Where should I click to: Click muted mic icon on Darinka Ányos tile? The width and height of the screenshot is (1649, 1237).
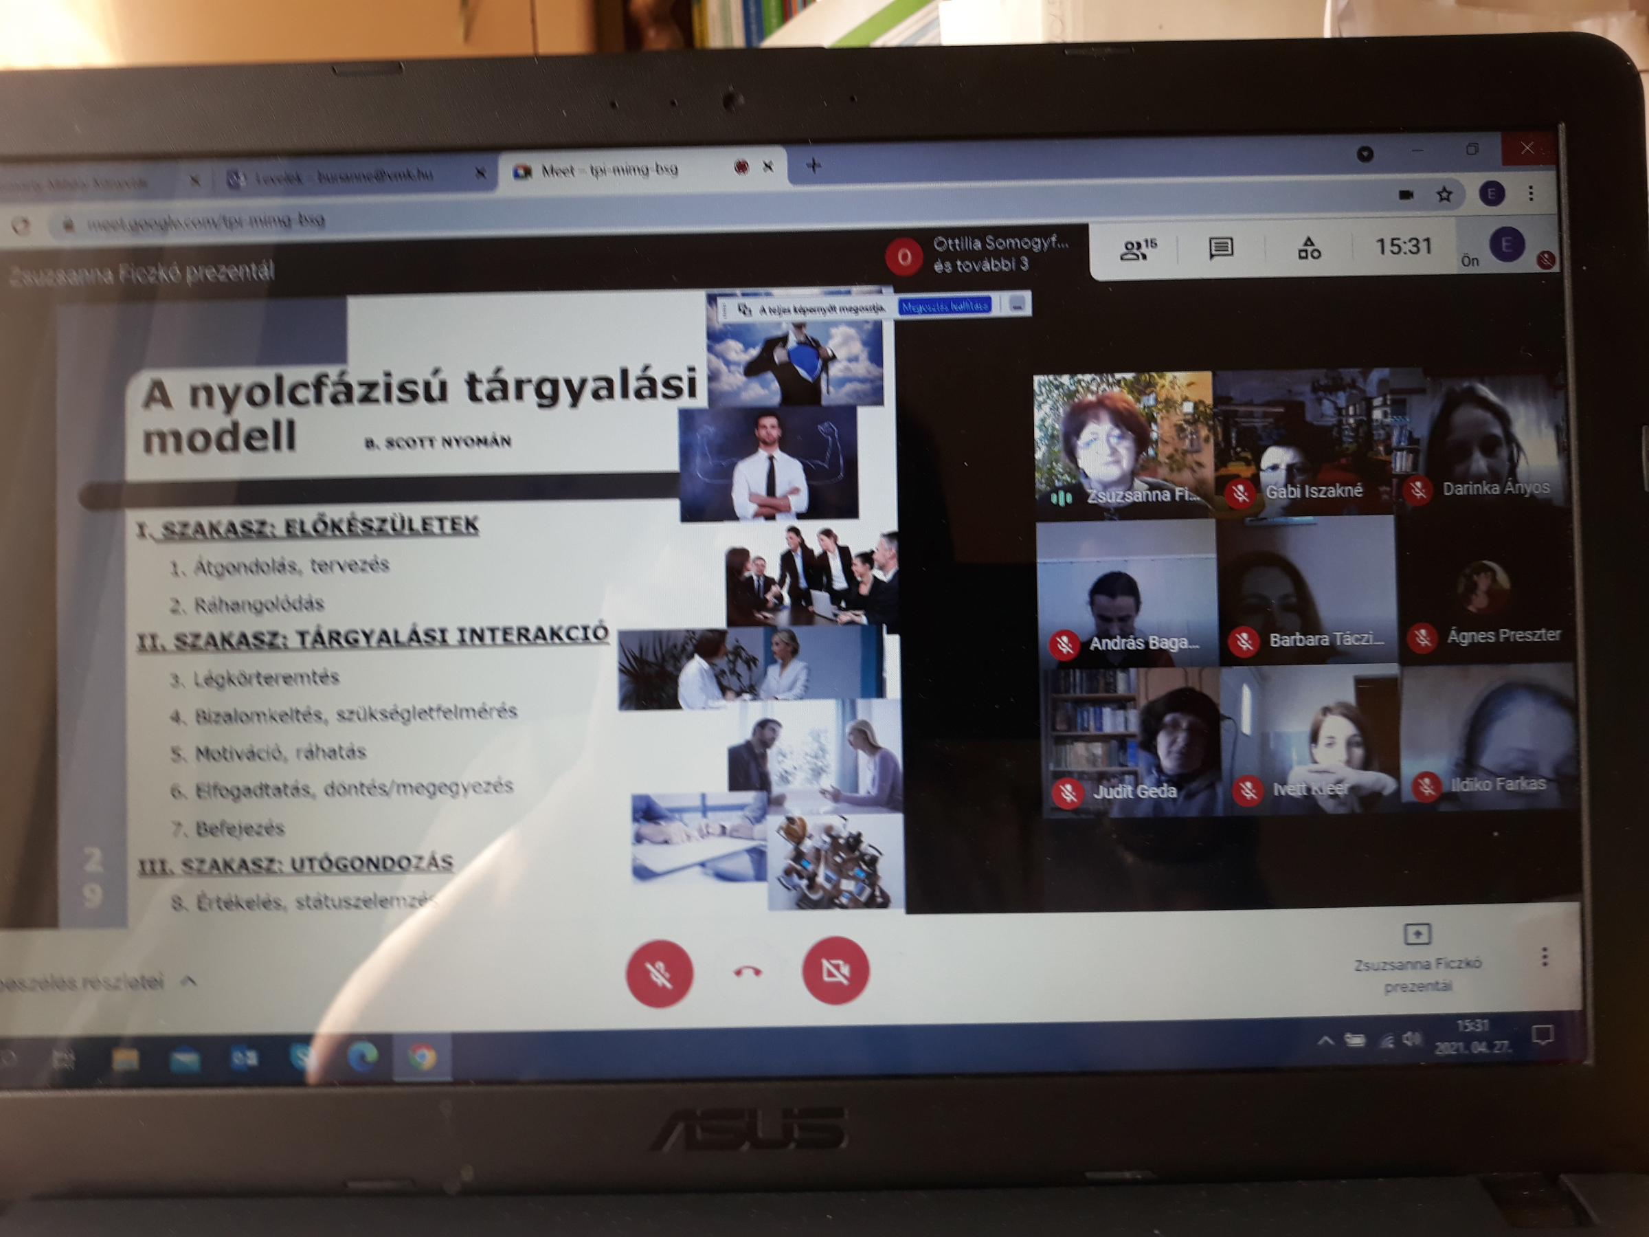tap(1417, 490)
